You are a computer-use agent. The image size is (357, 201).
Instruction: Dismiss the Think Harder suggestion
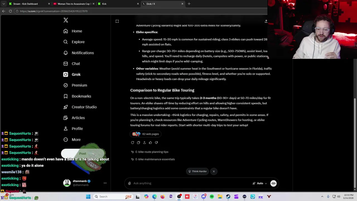(214, 171)
